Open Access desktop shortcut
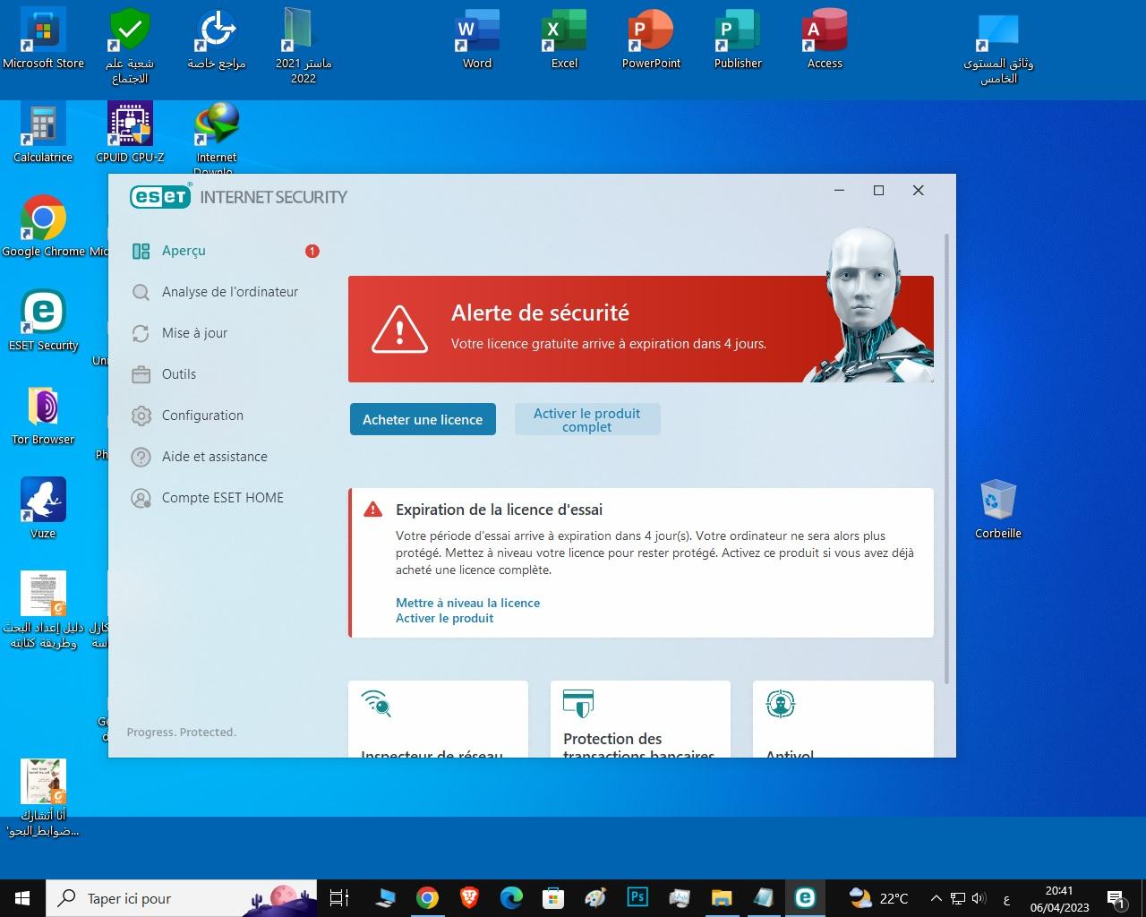Image resolution: width=1146 pixels, height=917 pixels. pyautogui.click(x=825, y=39)
